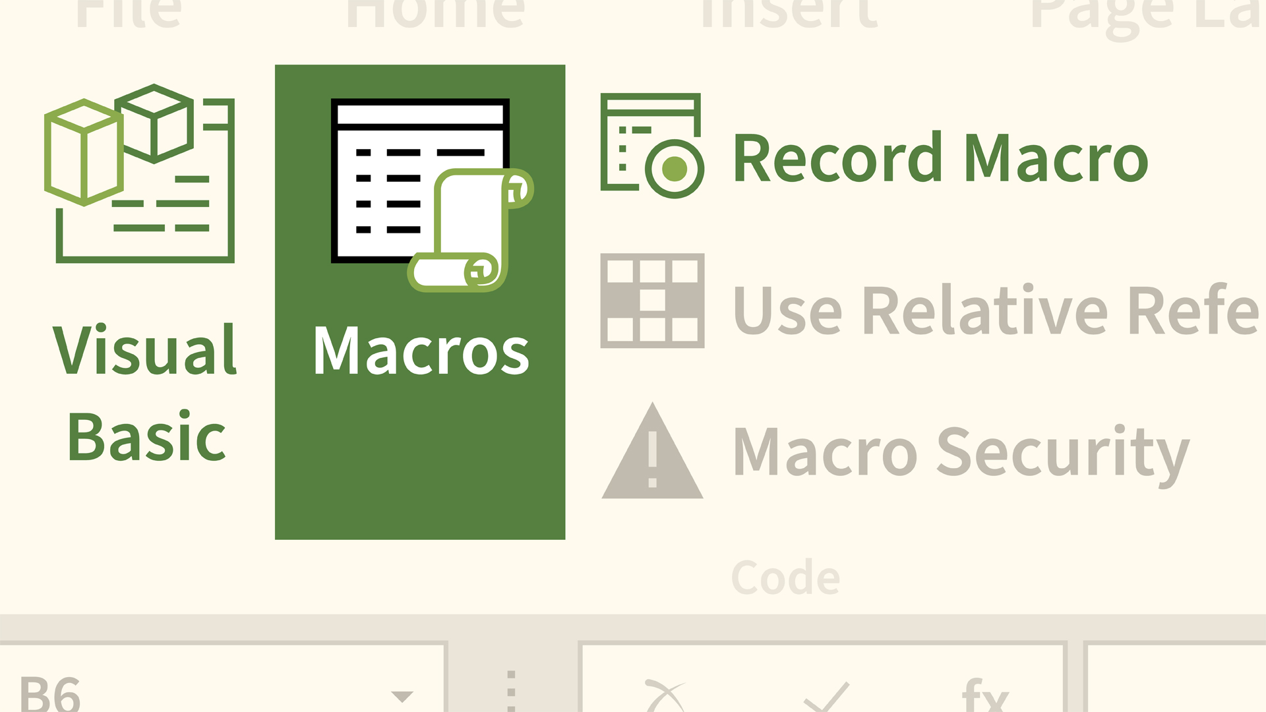1266x712 pixels.
Task: Click the Use Relative References grid icon
Action: tap(652, 301)
